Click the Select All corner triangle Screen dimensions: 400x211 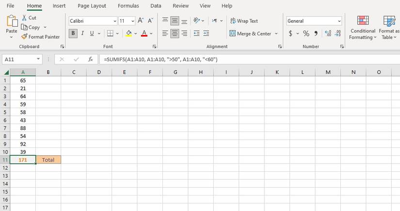pyautogui.click(x=6, y=72)
